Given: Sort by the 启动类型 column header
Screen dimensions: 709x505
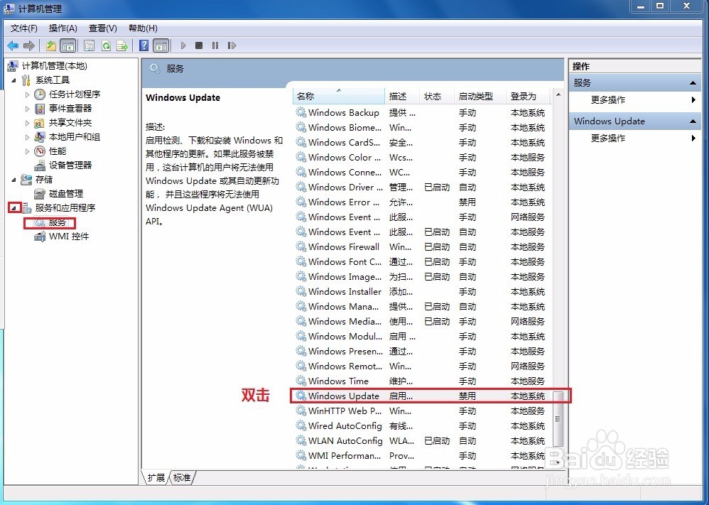Looking at the screenshot, I should click(x=480, y=96).
